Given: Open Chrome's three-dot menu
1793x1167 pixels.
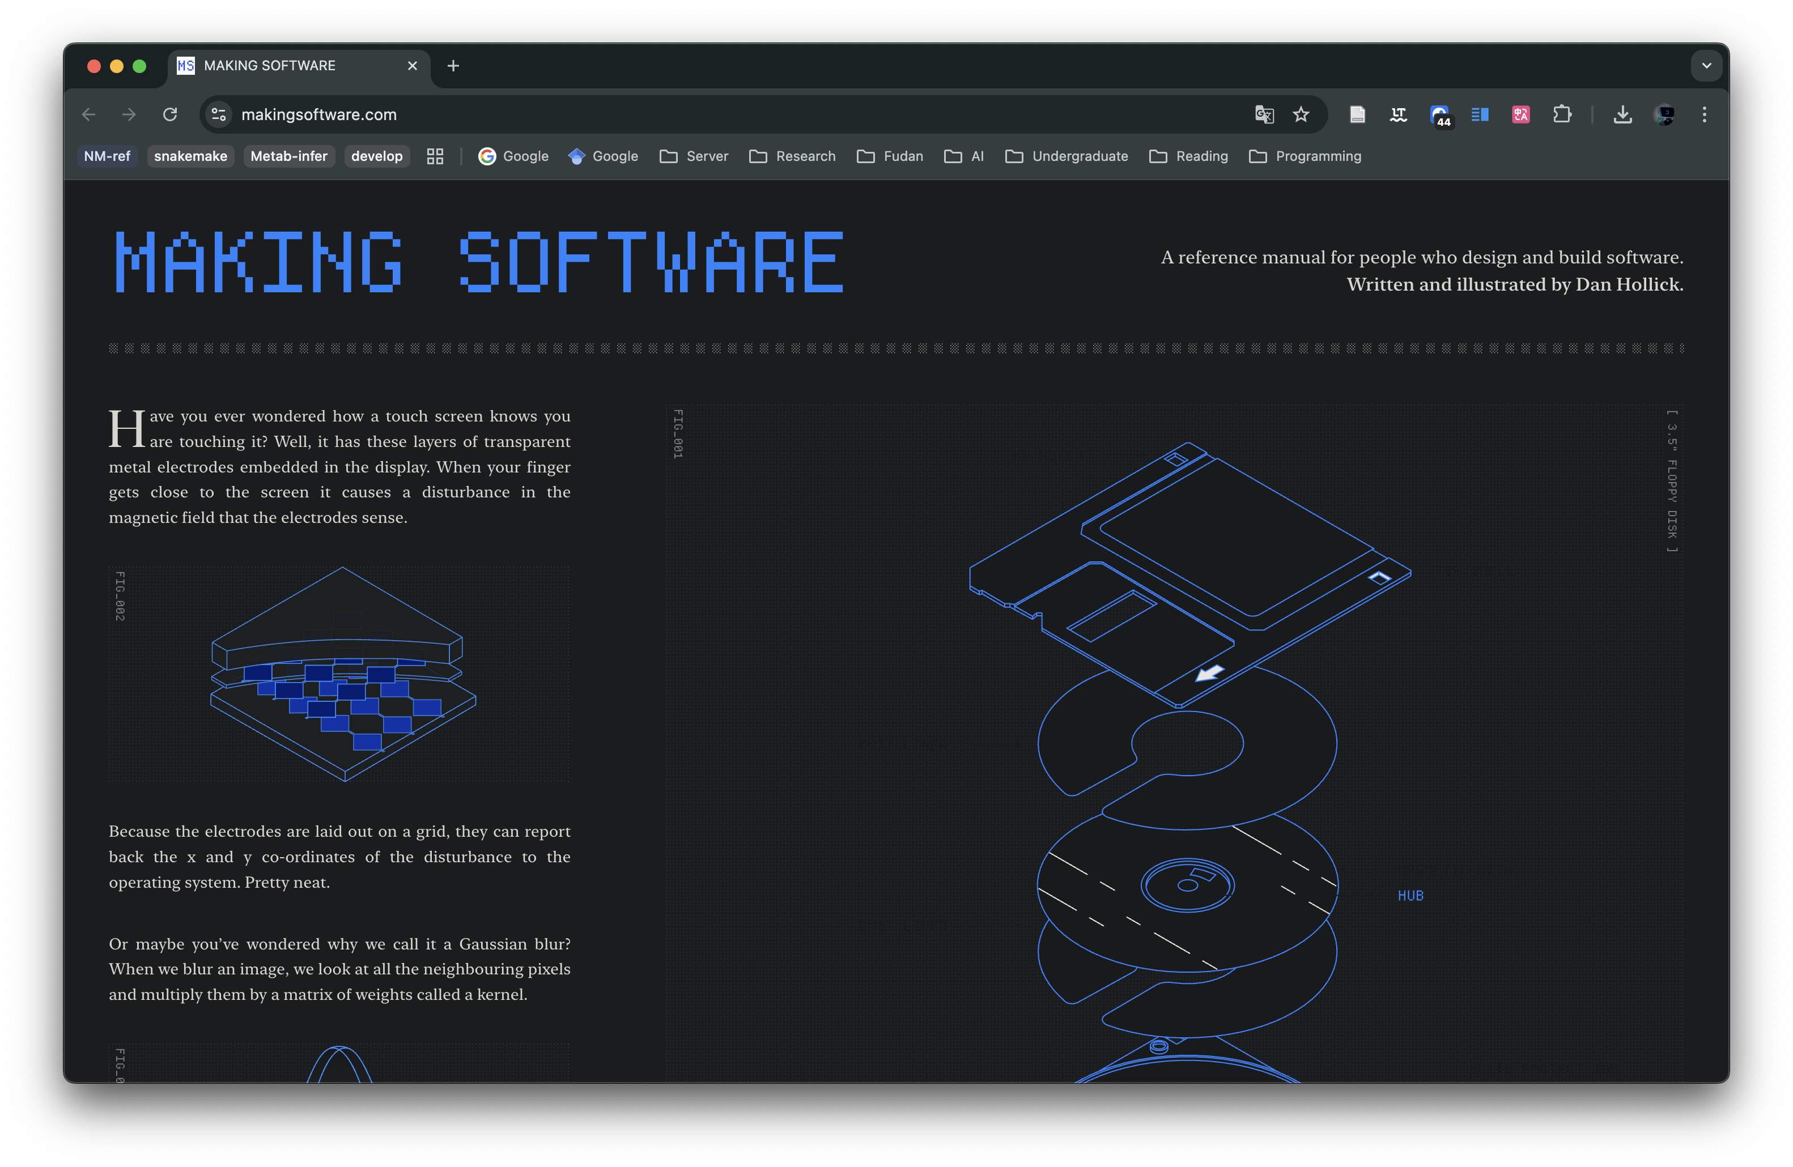Looking at the screenshot, I should pos(1705,114).
